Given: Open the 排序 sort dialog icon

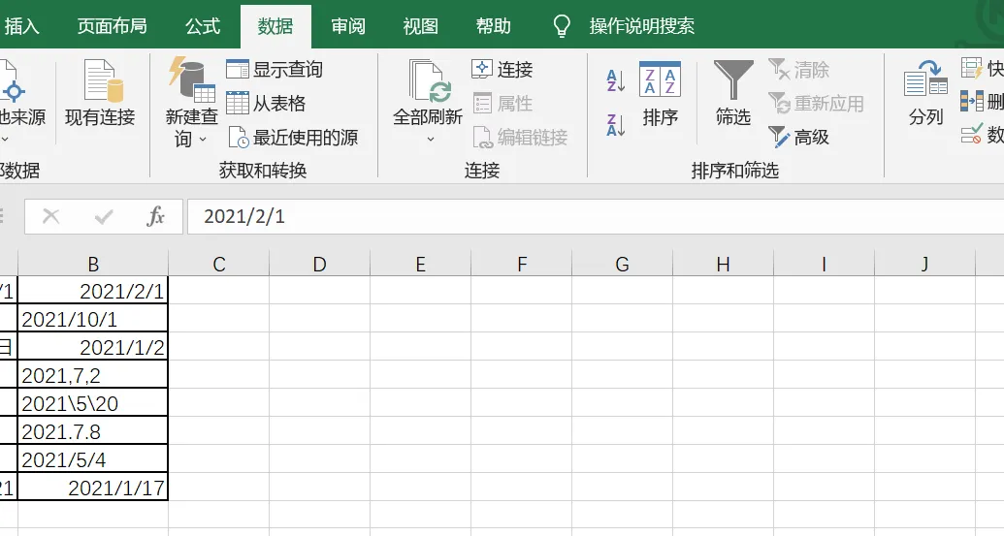Looking at the screenshot, I should (661, 79).
